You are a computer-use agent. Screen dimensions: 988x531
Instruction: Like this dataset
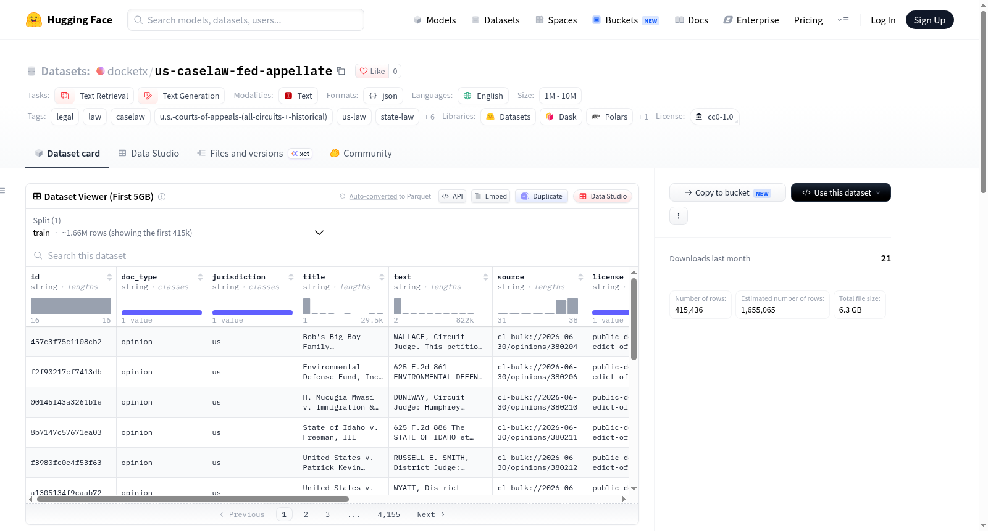coord(372,71)
